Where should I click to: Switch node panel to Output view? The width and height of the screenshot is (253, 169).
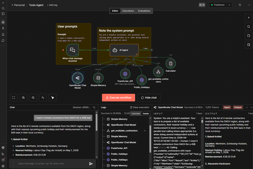point(238,107)
